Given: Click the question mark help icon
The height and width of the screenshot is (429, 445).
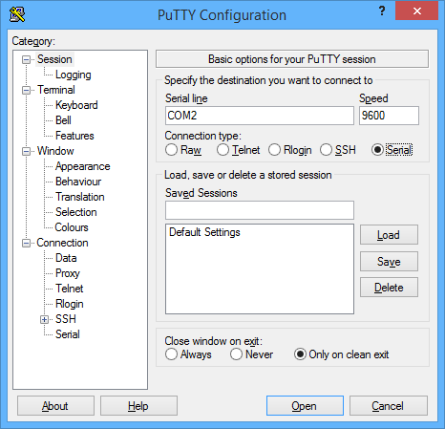Looking at the screenshot, I should point(382,11).
